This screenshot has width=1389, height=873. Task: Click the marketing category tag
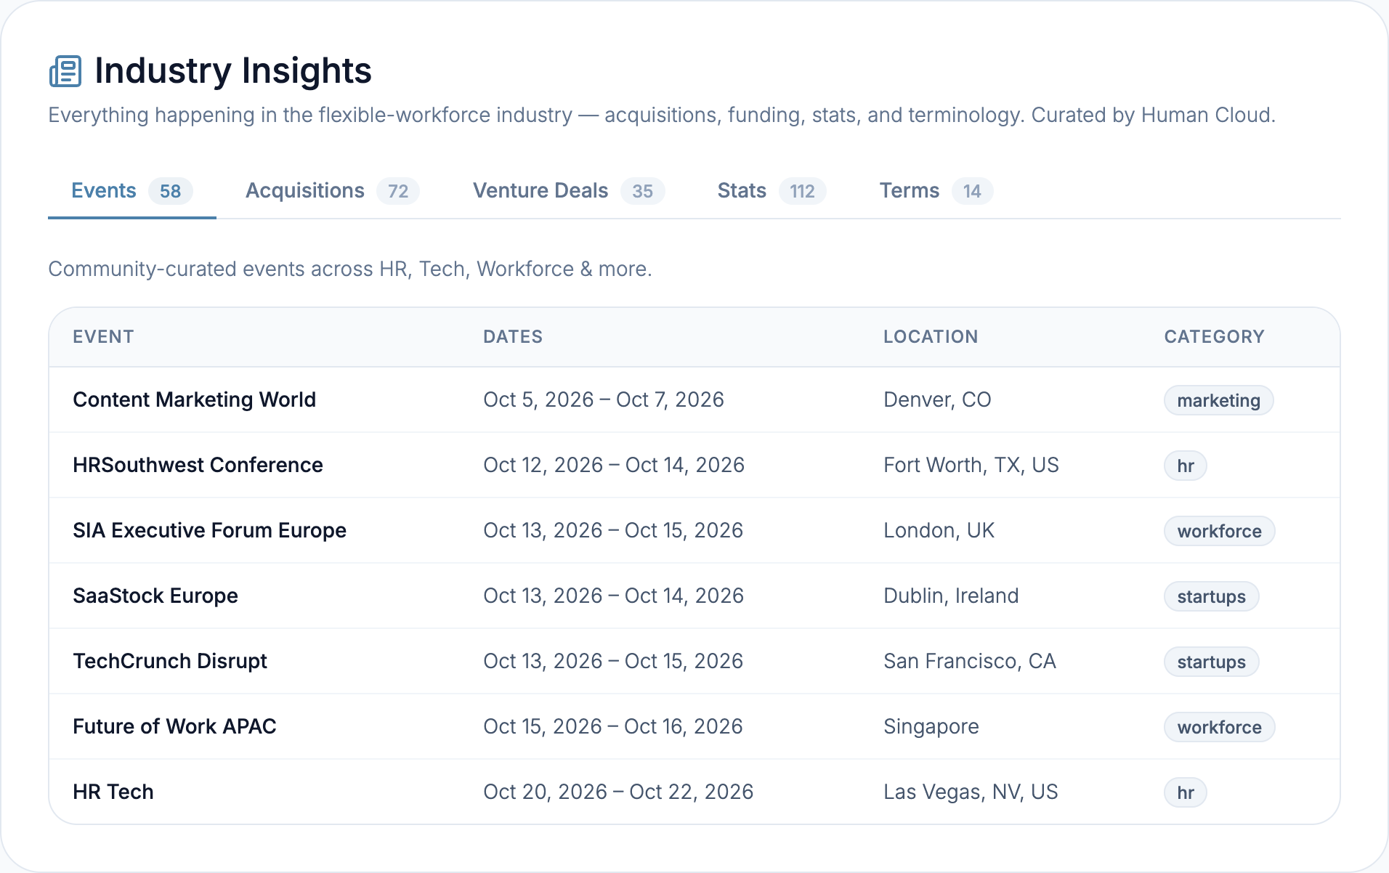(1218, 400)
